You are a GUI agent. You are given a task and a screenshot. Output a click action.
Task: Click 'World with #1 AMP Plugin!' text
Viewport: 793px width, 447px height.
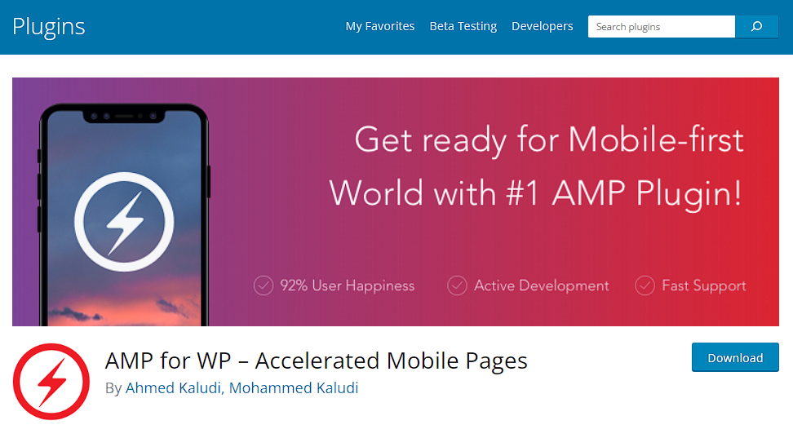pyautogui.click(x=536, y=193)
